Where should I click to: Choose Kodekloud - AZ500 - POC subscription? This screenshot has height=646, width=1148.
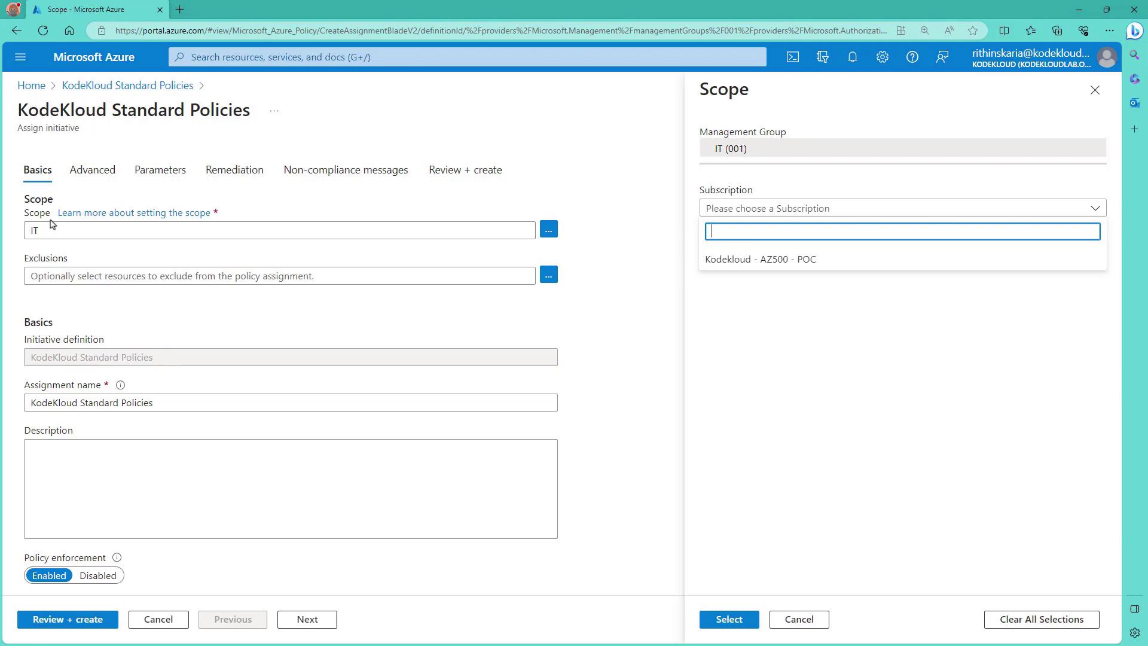(x=760, y=259)
